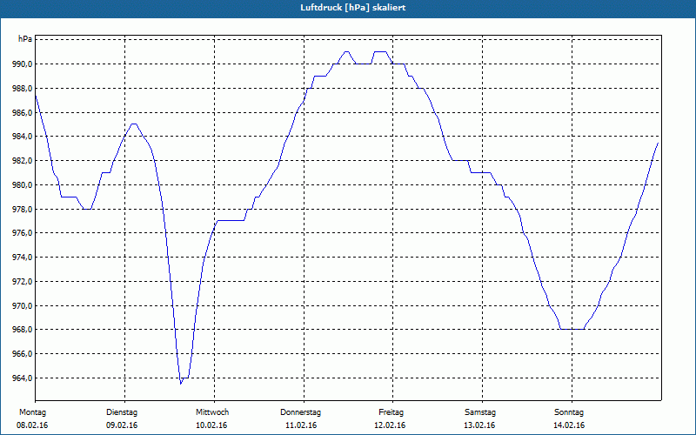Screen dimensions: 696x435
Task: Click the 'Dienstag' day label
Action: 122,412
